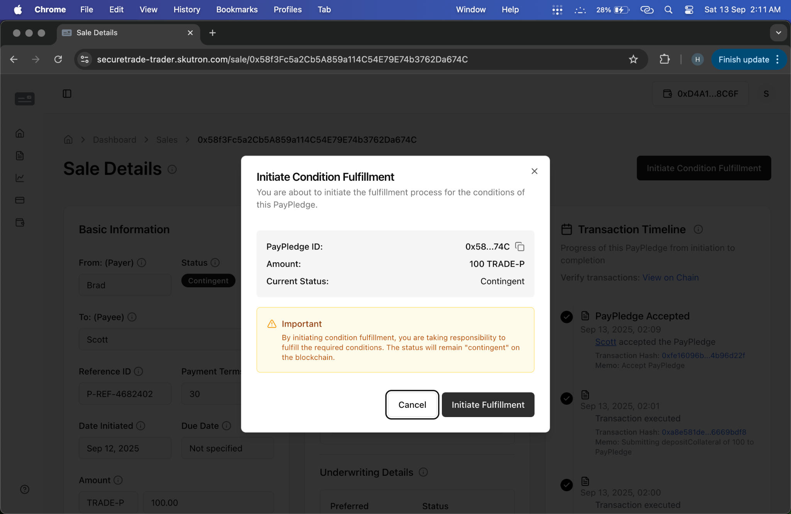Open transaction hash 0xa8e581de...6669bdf8
Screen dimensions: 791x514
[x=704, y=432]
